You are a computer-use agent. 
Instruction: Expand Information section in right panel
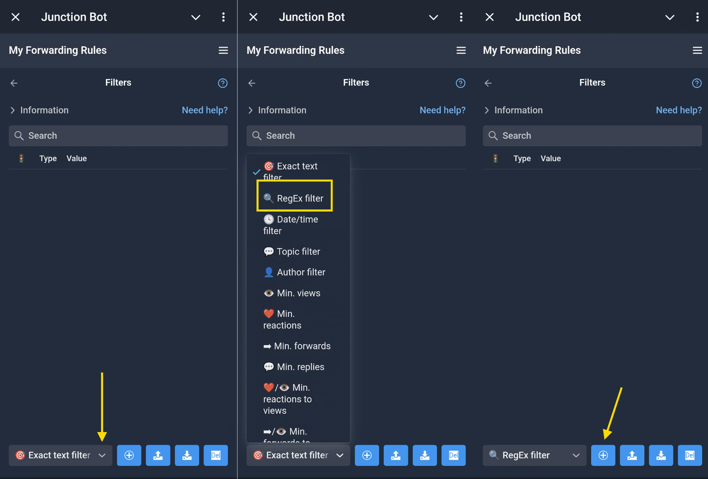(x=513, y=110)
